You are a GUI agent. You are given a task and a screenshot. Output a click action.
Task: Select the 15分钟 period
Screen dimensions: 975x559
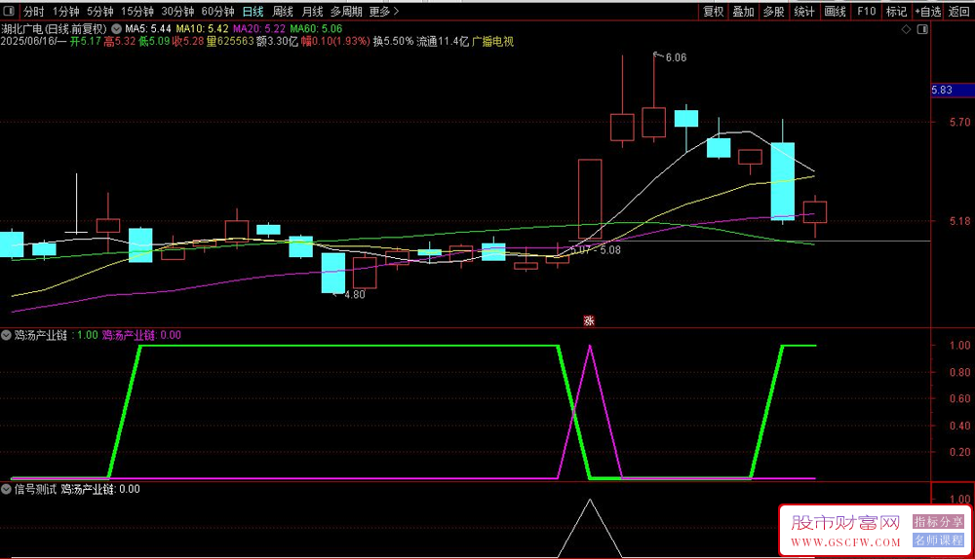(x=136, y=11)
